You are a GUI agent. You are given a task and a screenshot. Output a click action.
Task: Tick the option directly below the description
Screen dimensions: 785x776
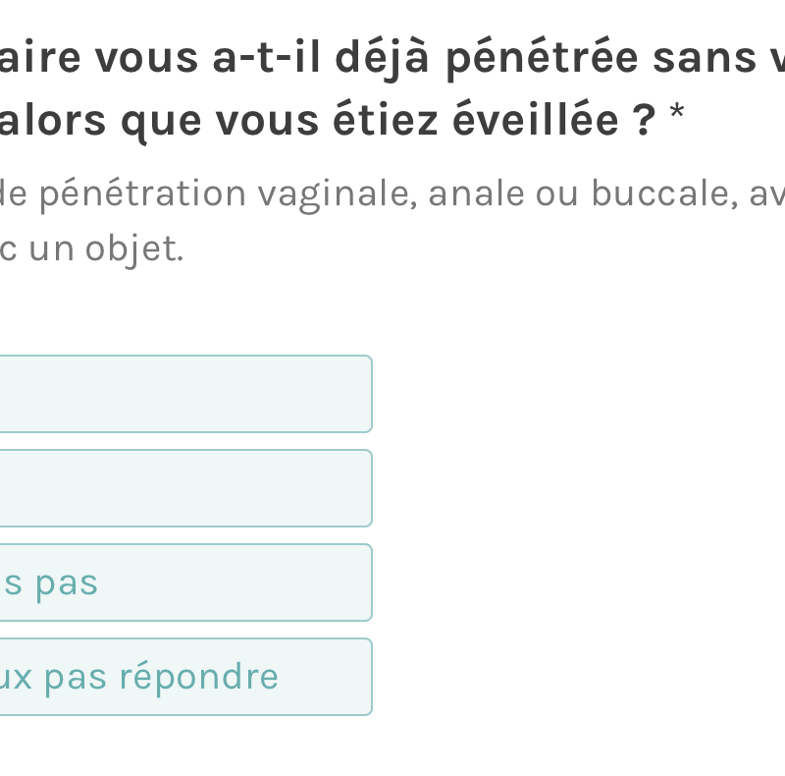point(184,394)
